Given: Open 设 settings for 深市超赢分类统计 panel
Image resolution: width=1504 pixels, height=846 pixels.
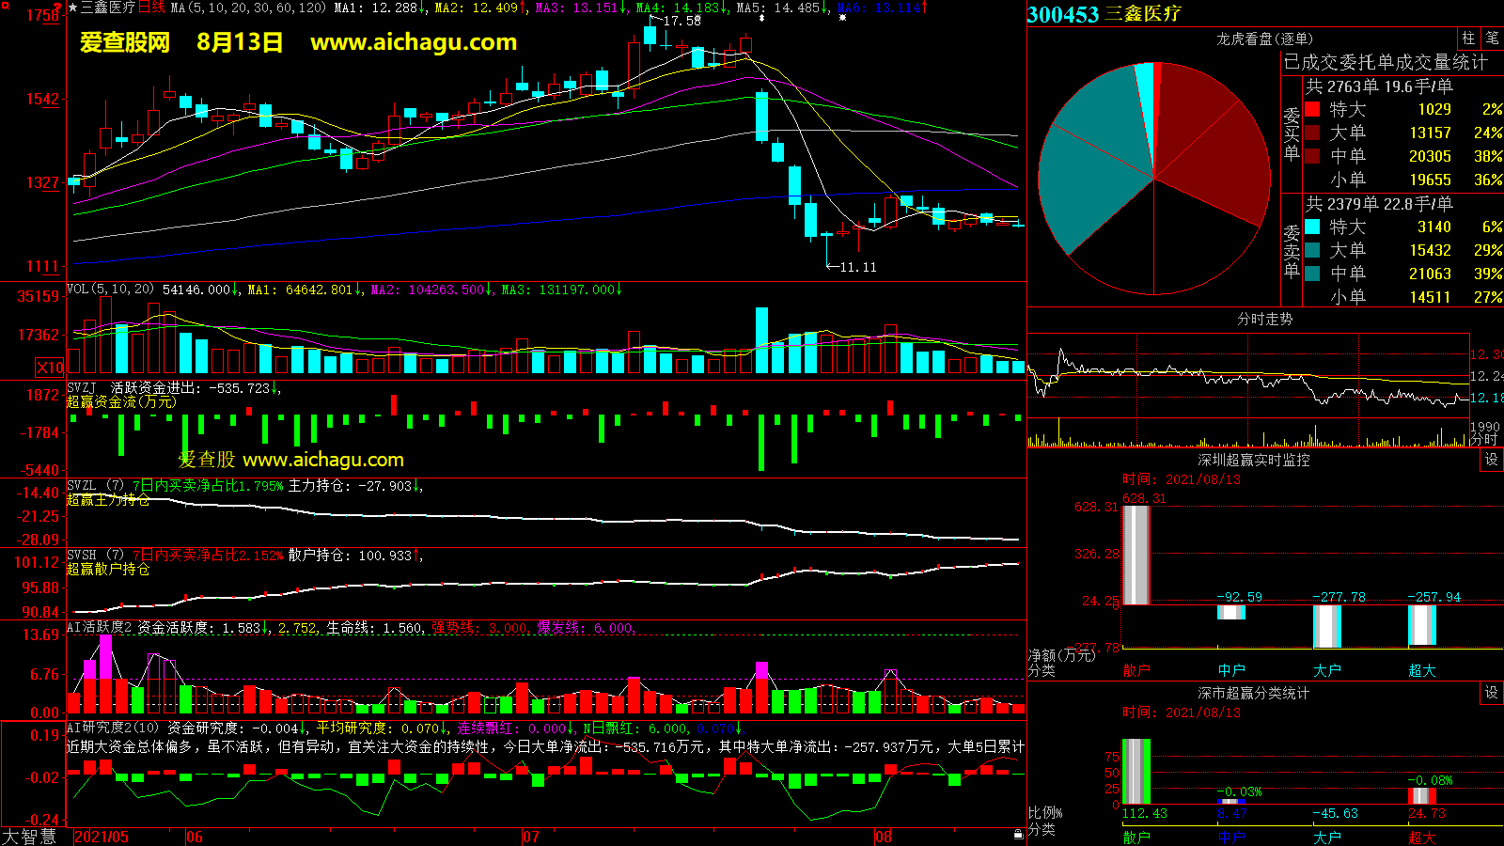Looking at the screenshot, I should (x=1491, y=693).
